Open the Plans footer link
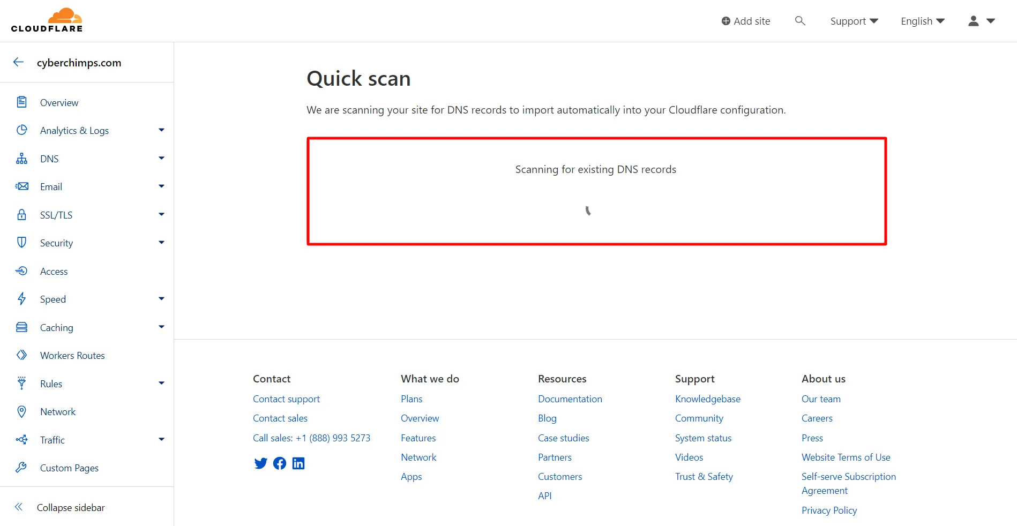The width and height of the screenshot is (1017, 526). (x=412, y=399)
